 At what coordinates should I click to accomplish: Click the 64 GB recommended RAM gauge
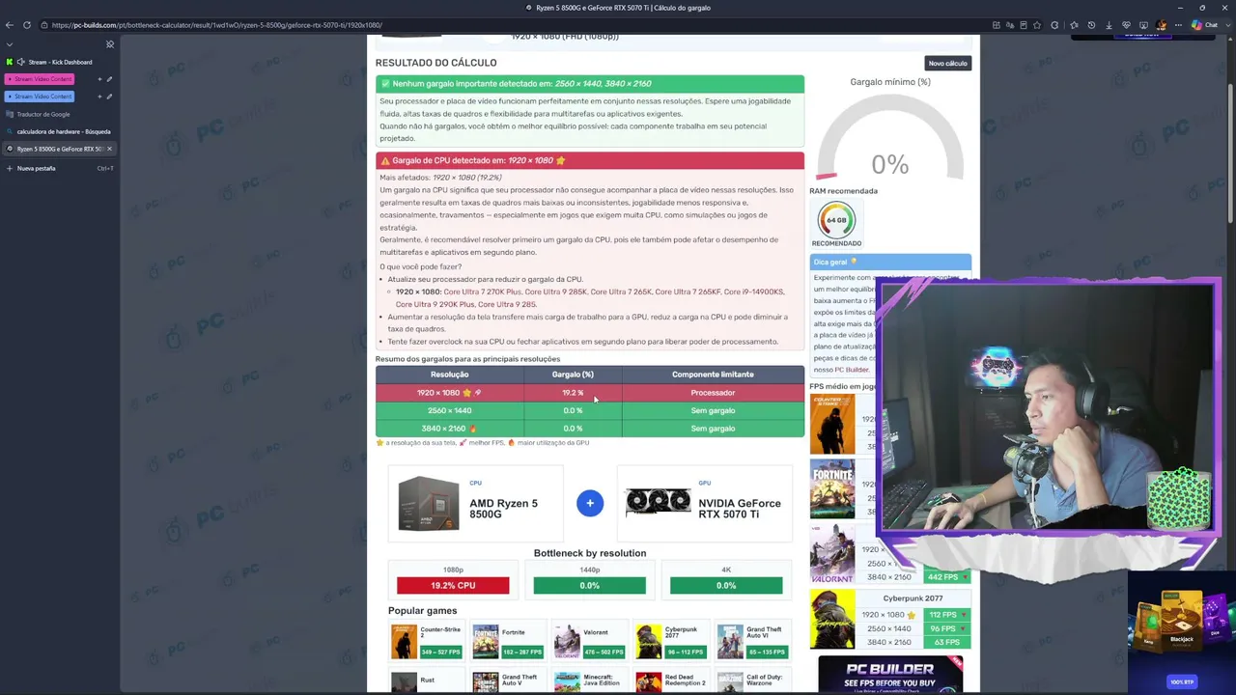click(836, 220)
